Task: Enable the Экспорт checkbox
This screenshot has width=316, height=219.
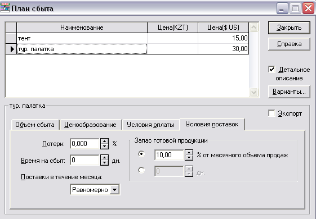Action: click(x=272, y=113)
